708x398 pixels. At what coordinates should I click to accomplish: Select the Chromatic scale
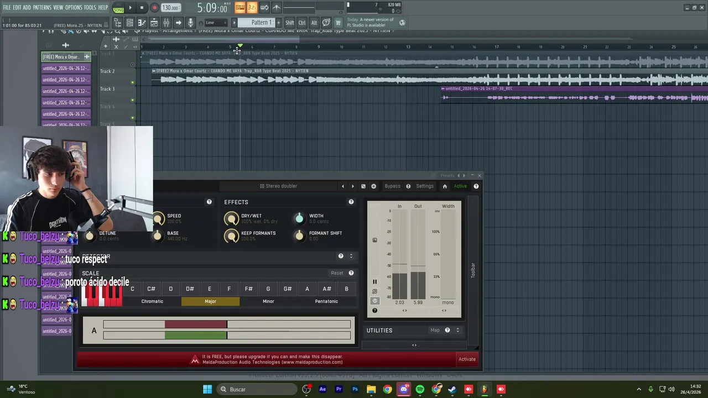152,301
